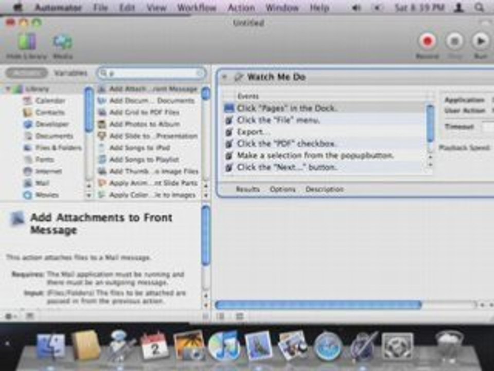Select the Variables tab button
The width and height of the screenshot is (494, 371).
coord(70,73)
